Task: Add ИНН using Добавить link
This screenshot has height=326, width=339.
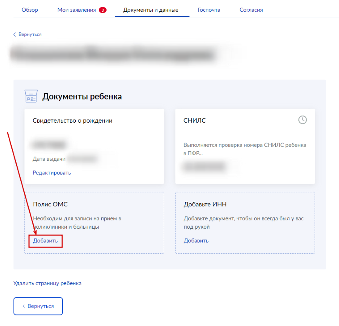Action: 196,241
